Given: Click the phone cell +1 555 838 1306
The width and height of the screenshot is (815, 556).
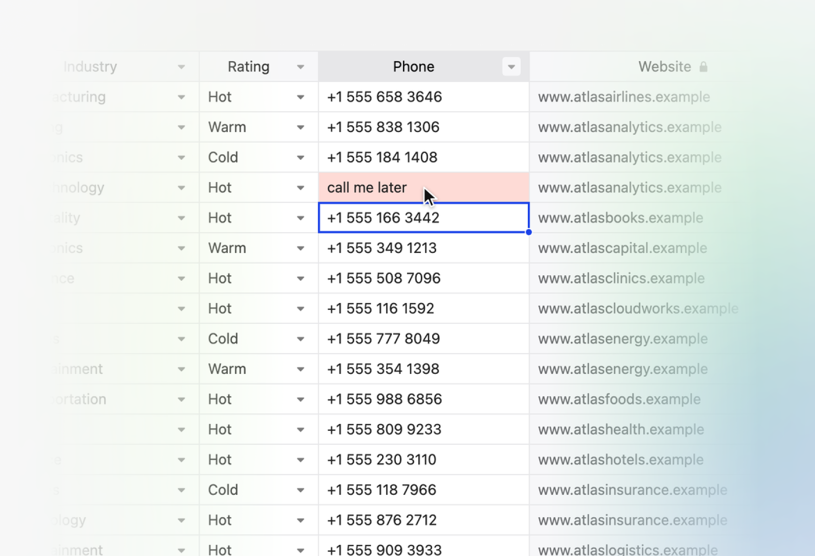Looking at the screenshot, I should 424,127.
